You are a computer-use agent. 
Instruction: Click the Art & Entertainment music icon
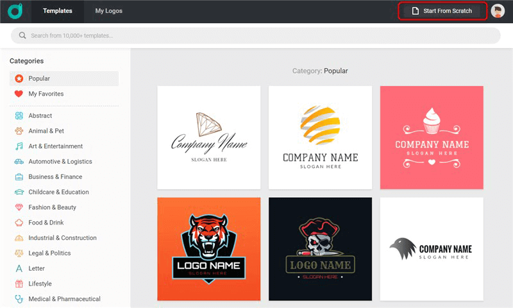tap(19, 146)
